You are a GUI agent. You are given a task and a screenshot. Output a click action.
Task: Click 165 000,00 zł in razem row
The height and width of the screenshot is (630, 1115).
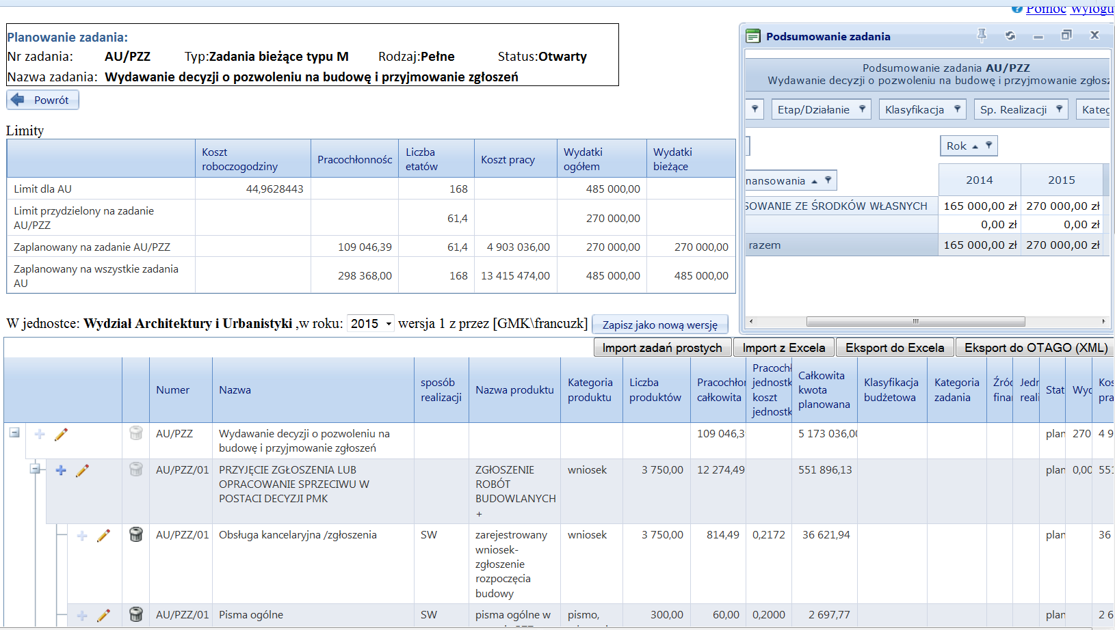[980, 245]
